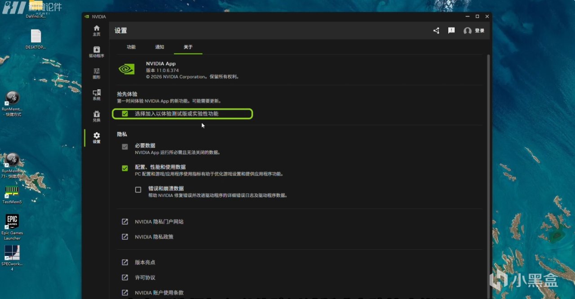Open NVIDIA 隐私门户网站 link
This screenshot has width=575, height=299.
coord(159,222)
